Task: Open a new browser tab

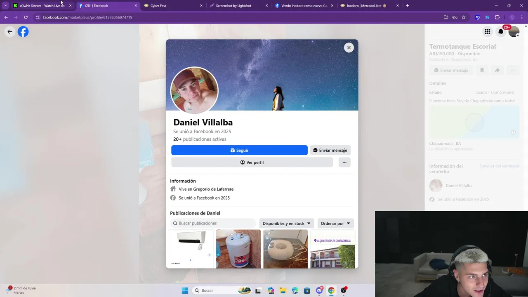Action: click(x=408, y=6)
